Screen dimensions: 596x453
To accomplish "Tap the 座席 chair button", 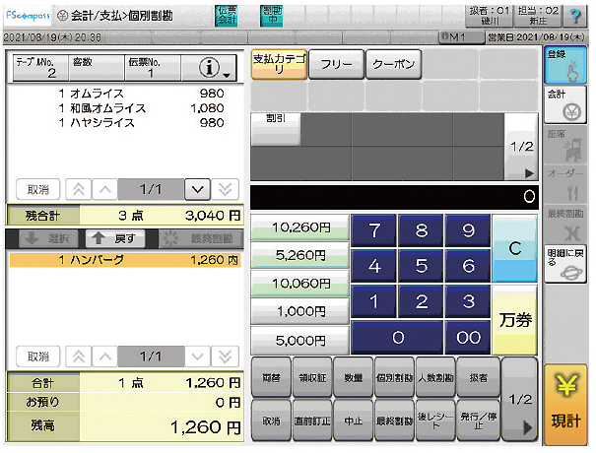I will (x=565, y=145).
